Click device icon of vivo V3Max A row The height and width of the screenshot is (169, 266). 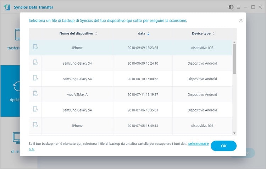(x=35, y=93)
